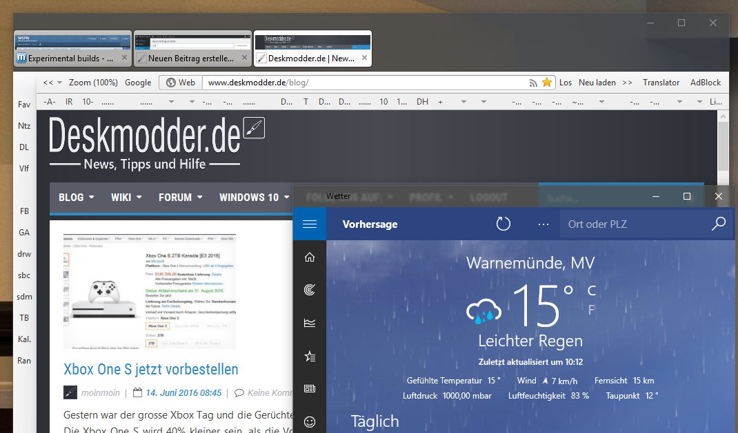The height and width of the screenshot is (433, 738).
Task: Open the DL sidebar entry
Action: (x=24, y=147)
